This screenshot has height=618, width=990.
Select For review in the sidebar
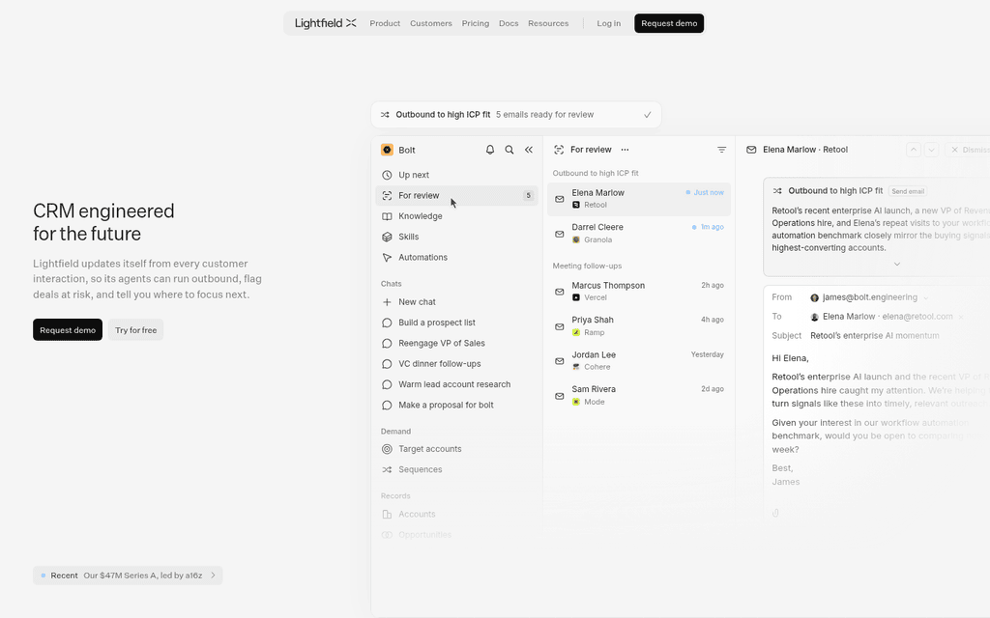coord(456,195)
